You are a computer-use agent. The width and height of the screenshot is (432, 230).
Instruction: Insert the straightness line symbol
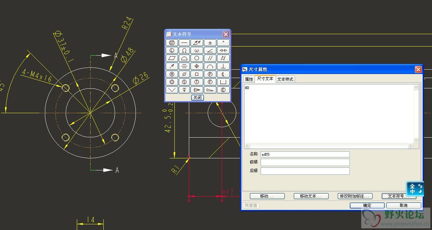(x=184, y=43)
